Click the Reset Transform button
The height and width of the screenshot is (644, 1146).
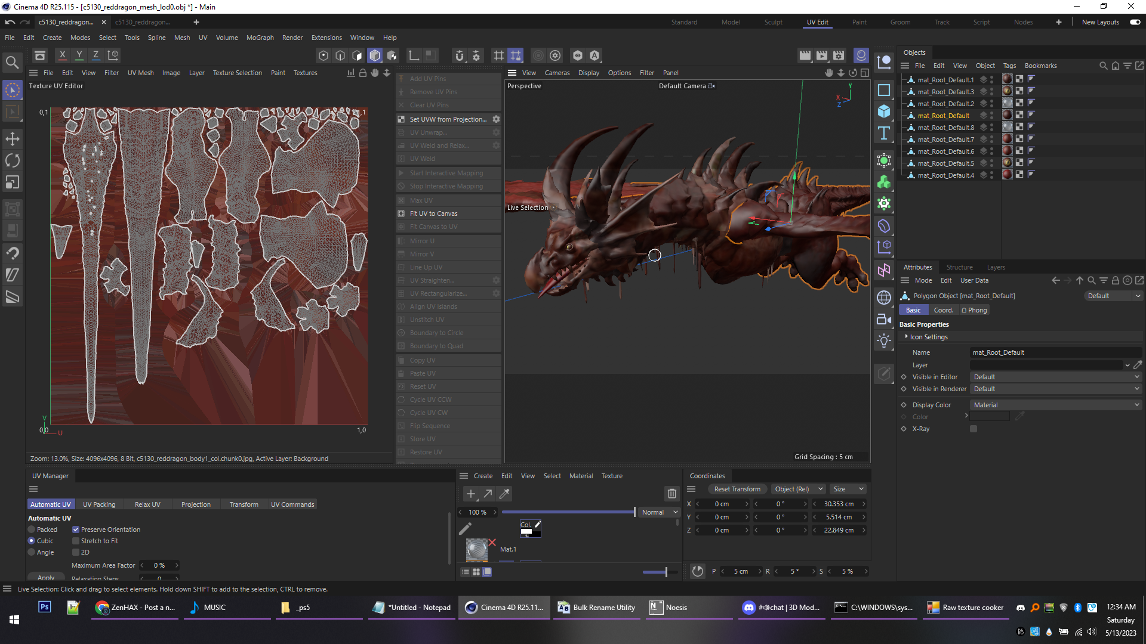tap(737, 489)
